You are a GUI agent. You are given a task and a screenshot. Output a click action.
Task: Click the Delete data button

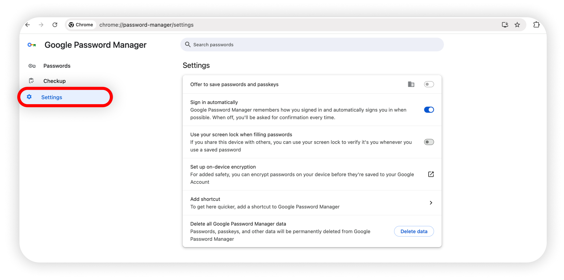tap(414, 231)
